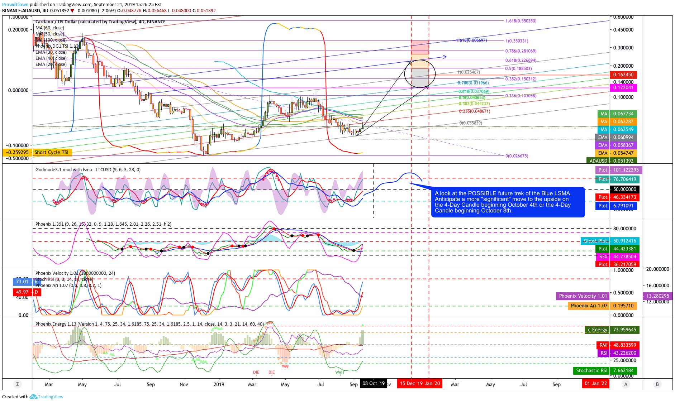Viewport: 675px width, 403px height.
Task: Select the Phoenix Velocity 1.01 indicator title
Action: (x=75, y=273)
